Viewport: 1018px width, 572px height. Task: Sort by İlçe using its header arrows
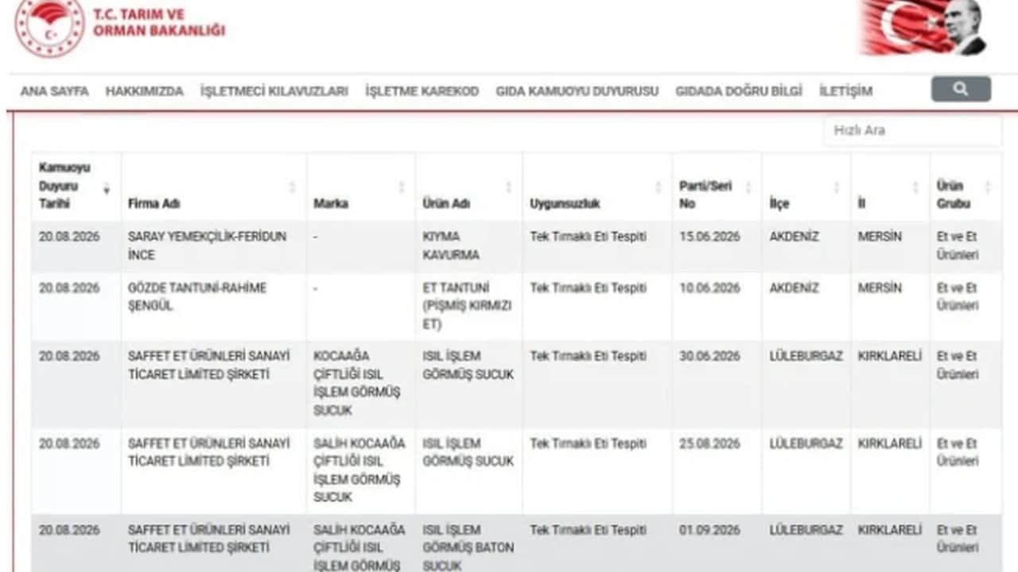[836, 187]
